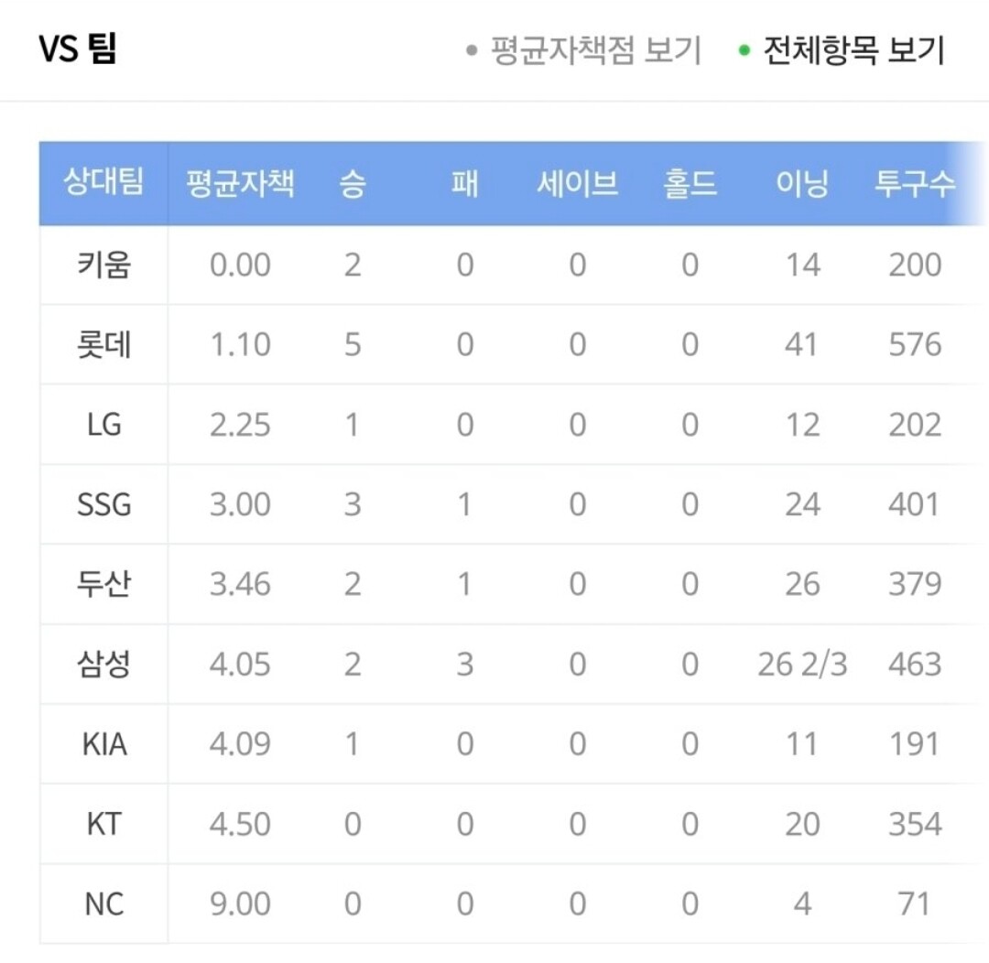Click the 세이브 column header
This screenshot has width=989, height=963.
[577, 183]
